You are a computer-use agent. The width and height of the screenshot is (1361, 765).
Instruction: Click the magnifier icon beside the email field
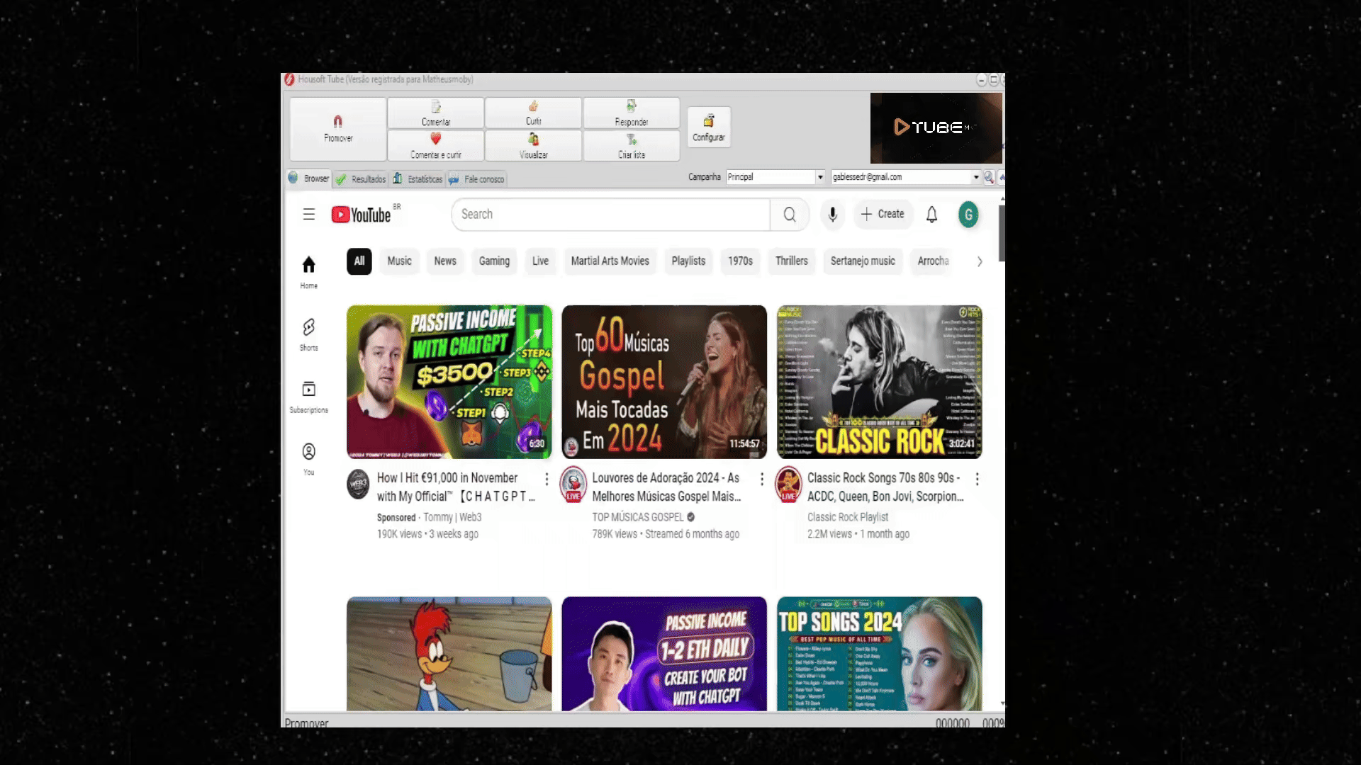988,177
